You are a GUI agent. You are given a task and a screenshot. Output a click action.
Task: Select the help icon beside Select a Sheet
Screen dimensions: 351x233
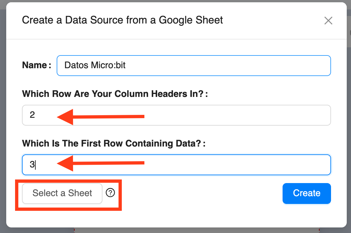click(110, 193)
